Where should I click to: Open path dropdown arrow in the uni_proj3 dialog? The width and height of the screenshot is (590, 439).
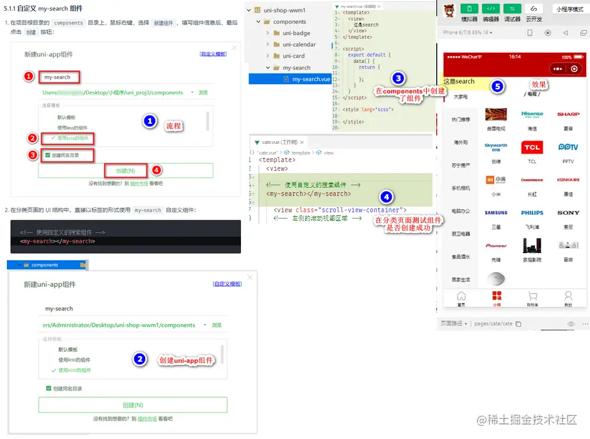(192, 92)
